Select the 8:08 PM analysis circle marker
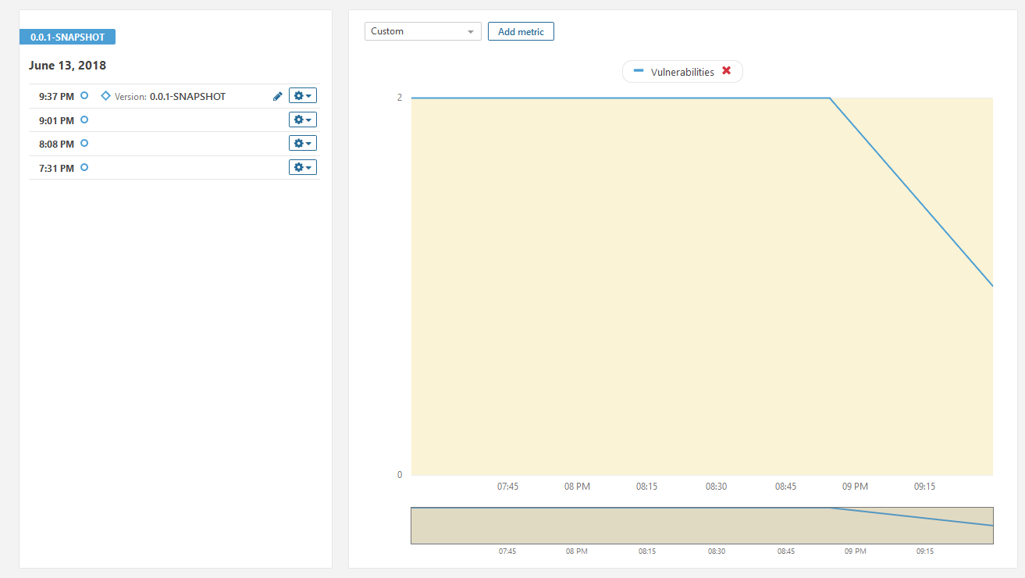The width and height of the screenshot is (1025, 578). (84, 143)
